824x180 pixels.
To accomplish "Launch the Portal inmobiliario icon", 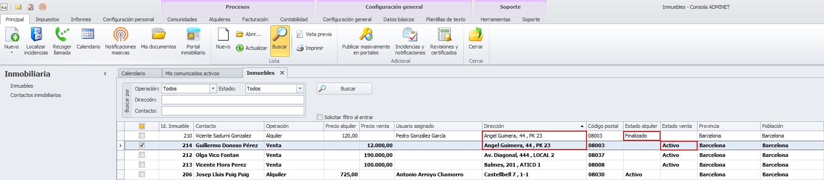I will pyautogui.click(x=193, y=35).
